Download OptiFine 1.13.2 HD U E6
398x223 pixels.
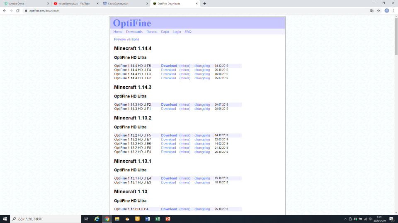coord(169,144)
